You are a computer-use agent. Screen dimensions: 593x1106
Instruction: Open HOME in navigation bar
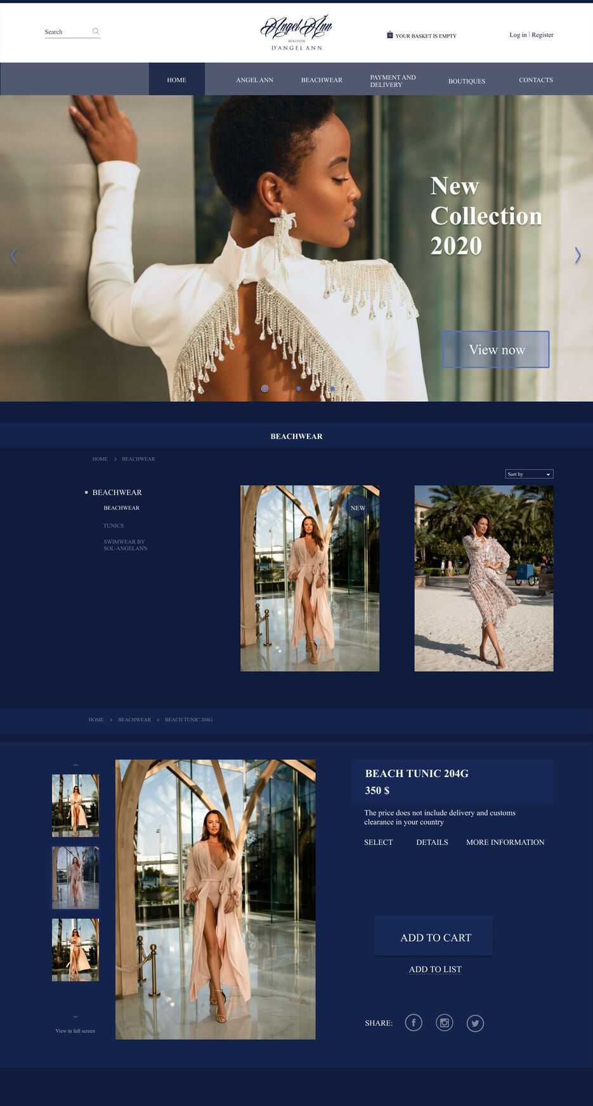(176, 80)
